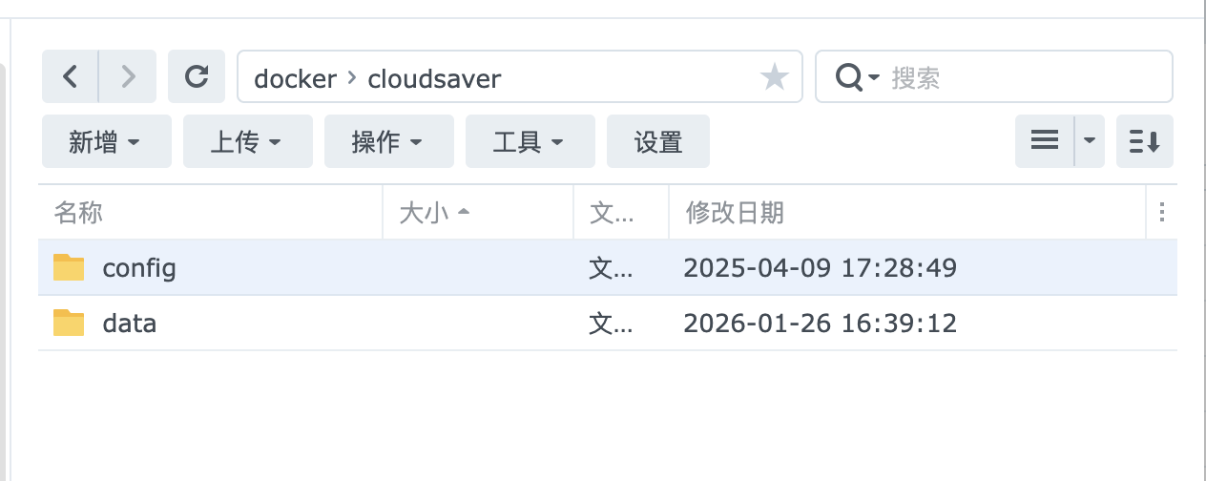Open the 上传 dropdown menu
The height and width of the screenshot is (481, 1206).
[x=247, y=141]
